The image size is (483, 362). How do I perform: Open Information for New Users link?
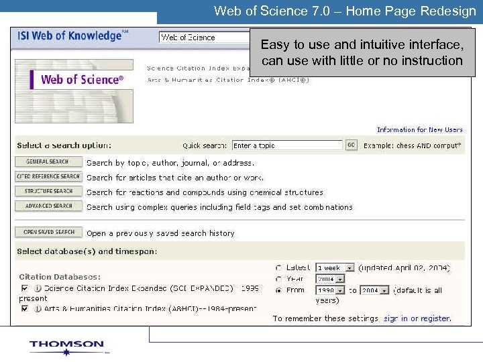point(419,130)
